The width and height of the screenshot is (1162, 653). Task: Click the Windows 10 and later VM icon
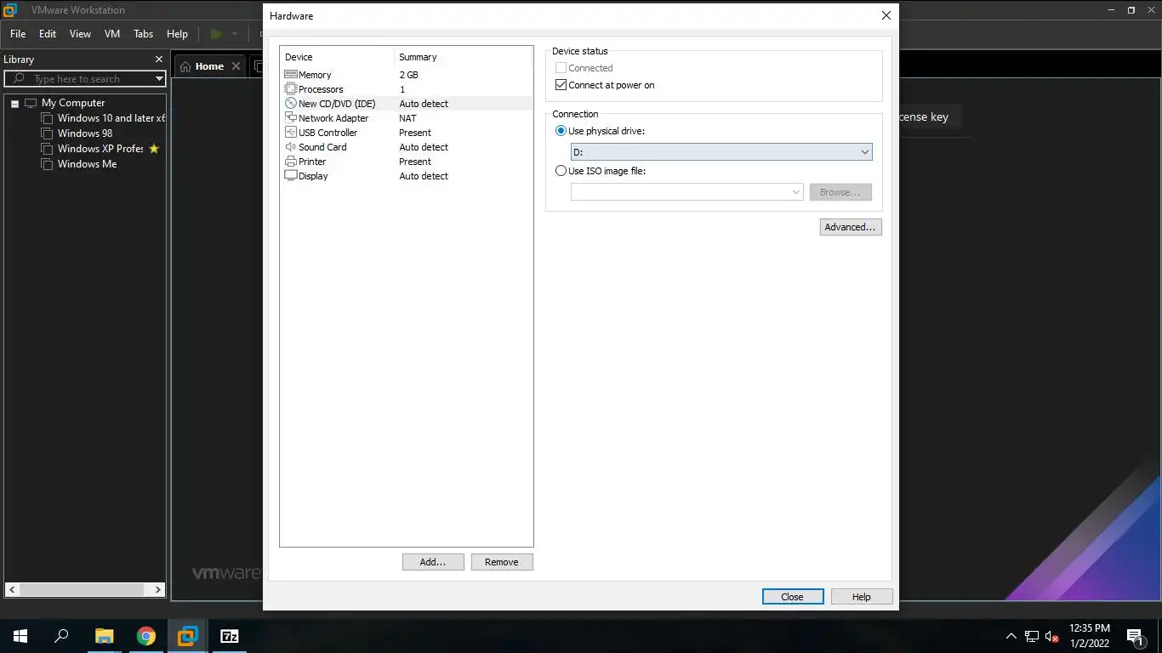pos(47,118)
